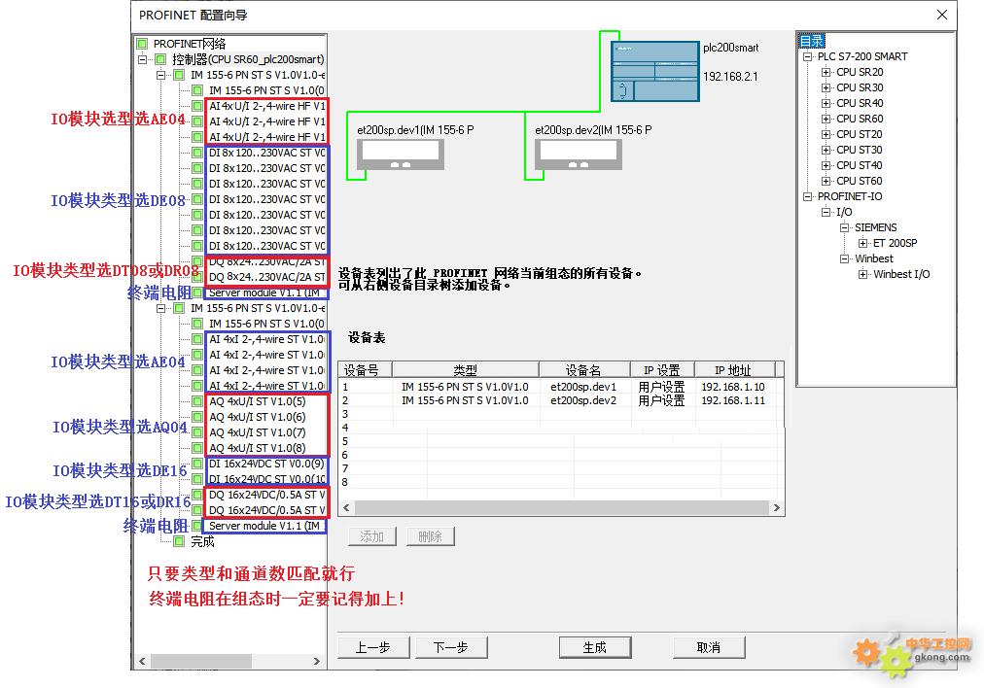
Task: Click the device table scrollbar left arrow
Action: tap(346, 507)
